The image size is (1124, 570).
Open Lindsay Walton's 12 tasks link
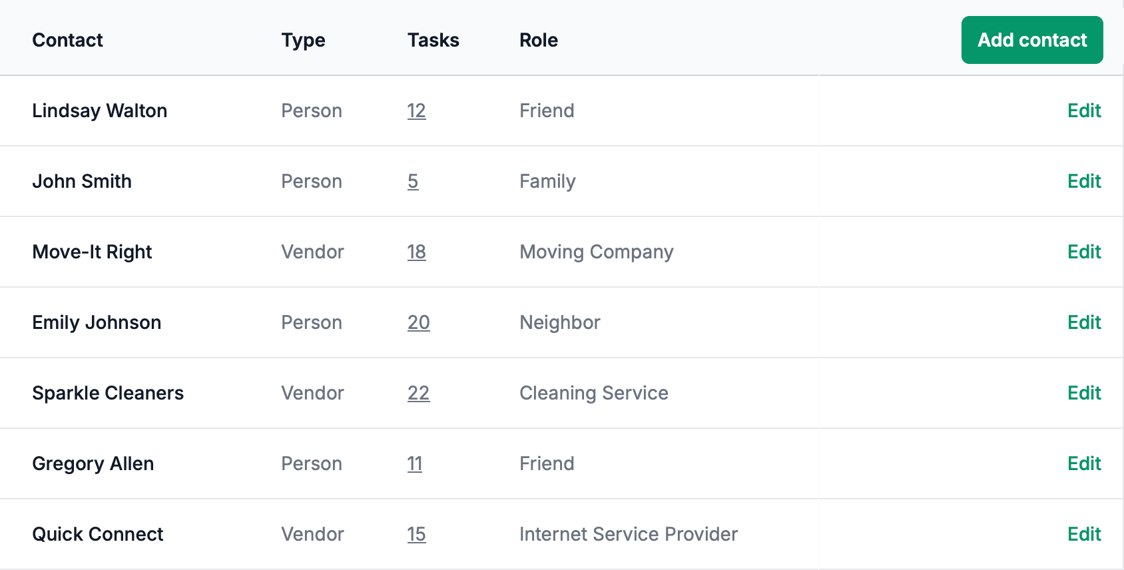416,111
